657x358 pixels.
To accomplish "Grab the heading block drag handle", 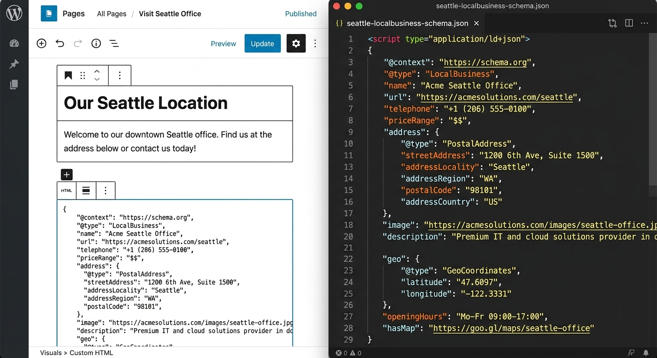I will (x=83, y=76).
